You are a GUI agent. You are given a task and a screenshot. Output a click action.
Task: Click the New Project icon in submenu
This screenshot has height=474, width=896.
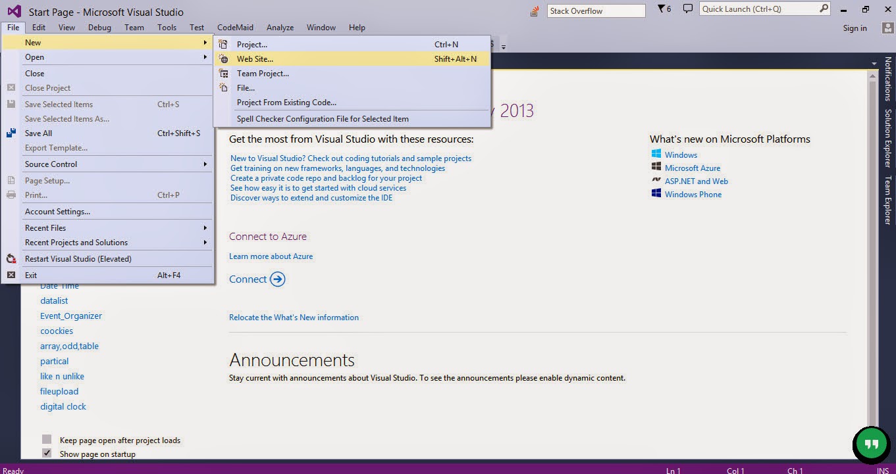[224, 44]
